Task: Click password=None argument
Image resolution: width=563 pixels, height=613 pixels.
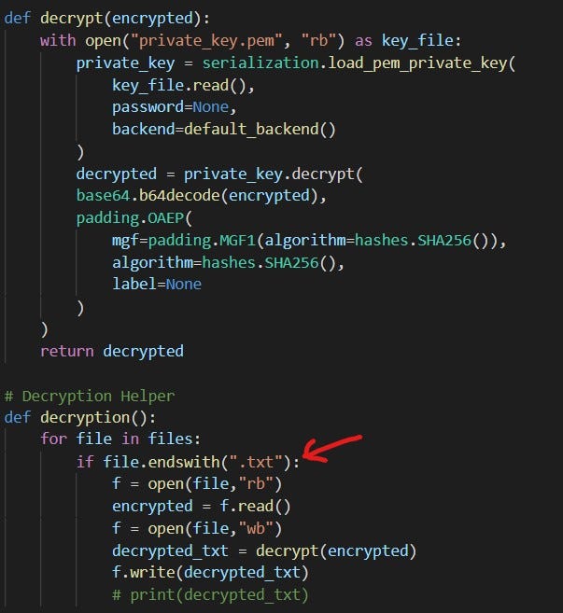Action: [x=174, y=107]
